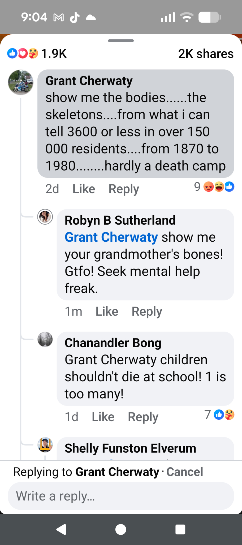Open Chanandler Bong's profile picture

tap(45, 339)
